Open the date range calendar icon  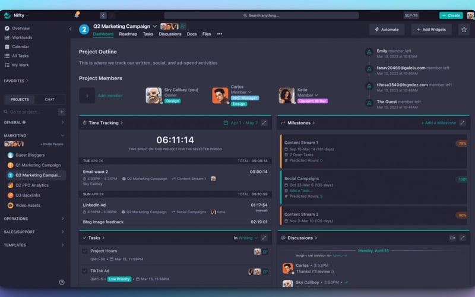pos(226,123)
